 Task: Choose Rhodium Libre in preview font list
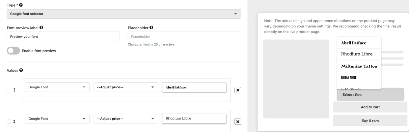pos(359,54)
